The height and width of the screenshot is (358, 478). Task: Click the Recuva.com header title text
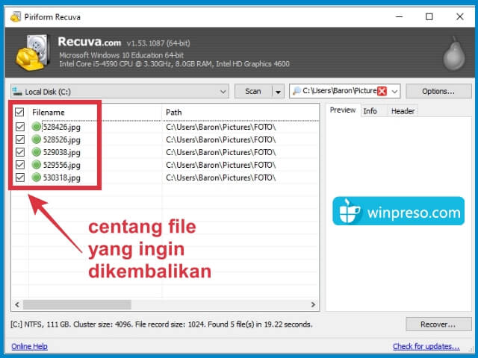click(90, 42)
